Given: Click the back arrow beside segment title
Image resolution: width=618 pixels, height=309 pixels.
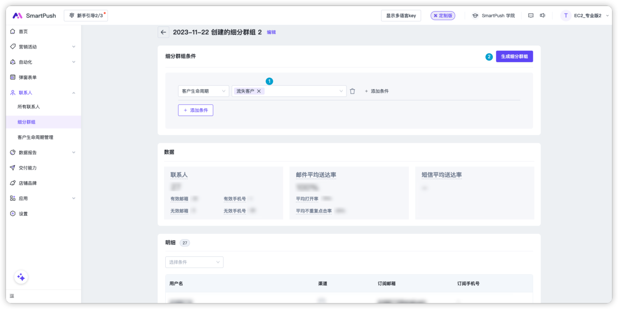Looking at the screenshot, I should point(163,32).
